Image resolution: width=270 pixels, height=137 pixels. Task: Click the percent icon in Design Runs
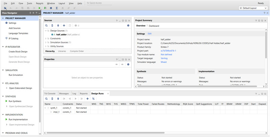93,99
